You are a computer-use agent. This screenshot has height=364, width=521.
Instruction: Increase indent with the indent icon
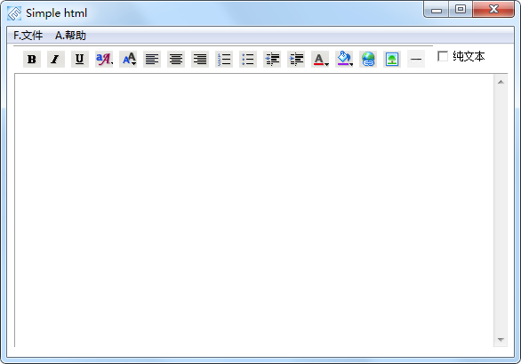pos(296,60)
